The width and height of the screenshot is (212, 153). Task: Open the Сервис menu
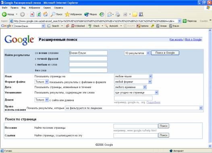[x=47, y=8]
